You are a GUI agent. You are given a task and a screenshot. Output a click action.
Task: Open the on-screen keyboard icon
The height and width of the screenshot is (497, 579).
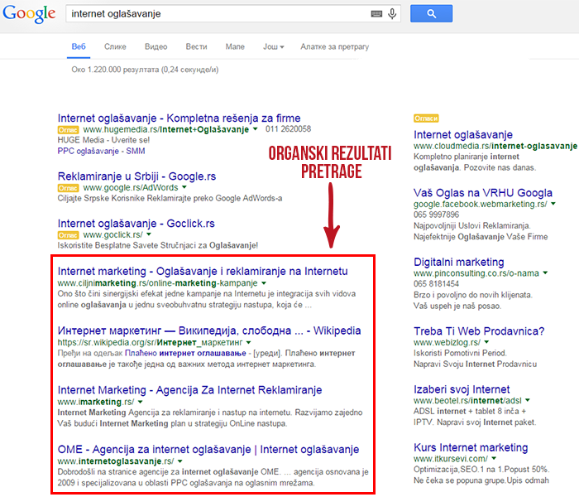[x=376, y=14]
